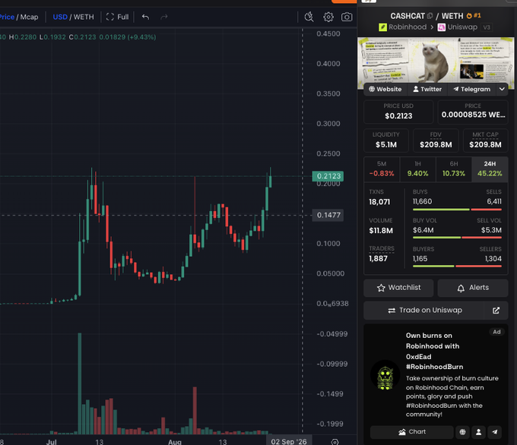The image size is (517, 445).
Task: Click the 02 Sep '26 date label
Action: pos(288,441)
